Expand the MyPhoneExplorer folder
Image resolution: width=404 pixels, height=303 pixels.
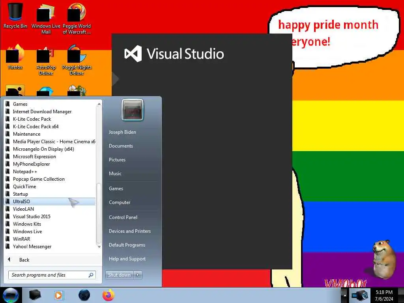50,164
